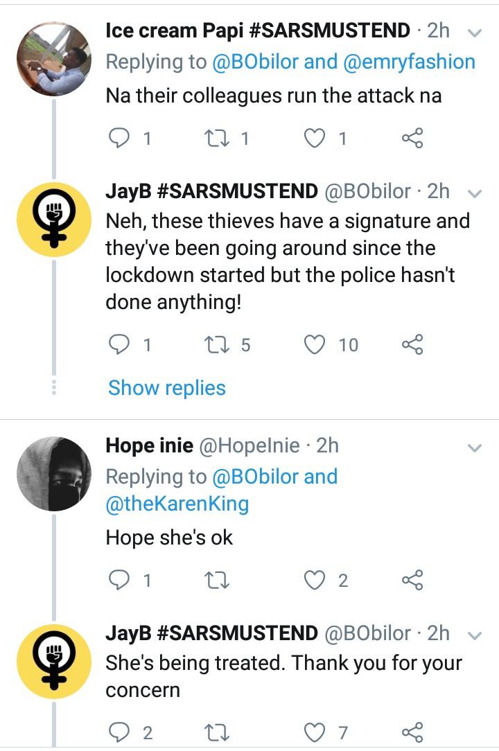
Task: Open the @theKarenKing mention link
Action: (x=177, y=504)
